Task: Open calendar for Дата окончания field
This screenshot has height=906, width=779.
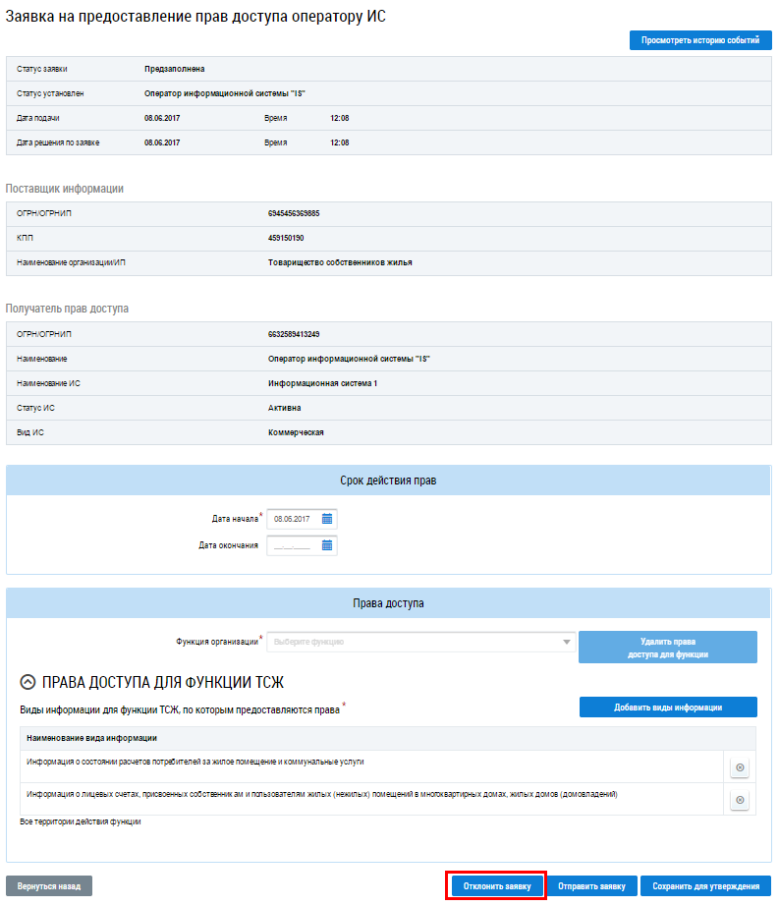Action: click(x=327, y=545)
